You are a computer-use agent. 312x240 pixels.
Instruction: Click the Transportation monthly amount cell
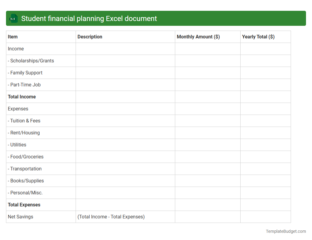207,169
